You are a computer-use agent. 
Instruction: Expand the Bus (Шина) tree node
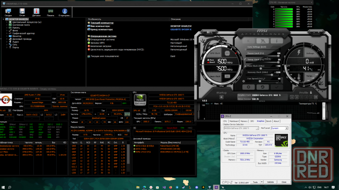point(7,30)
